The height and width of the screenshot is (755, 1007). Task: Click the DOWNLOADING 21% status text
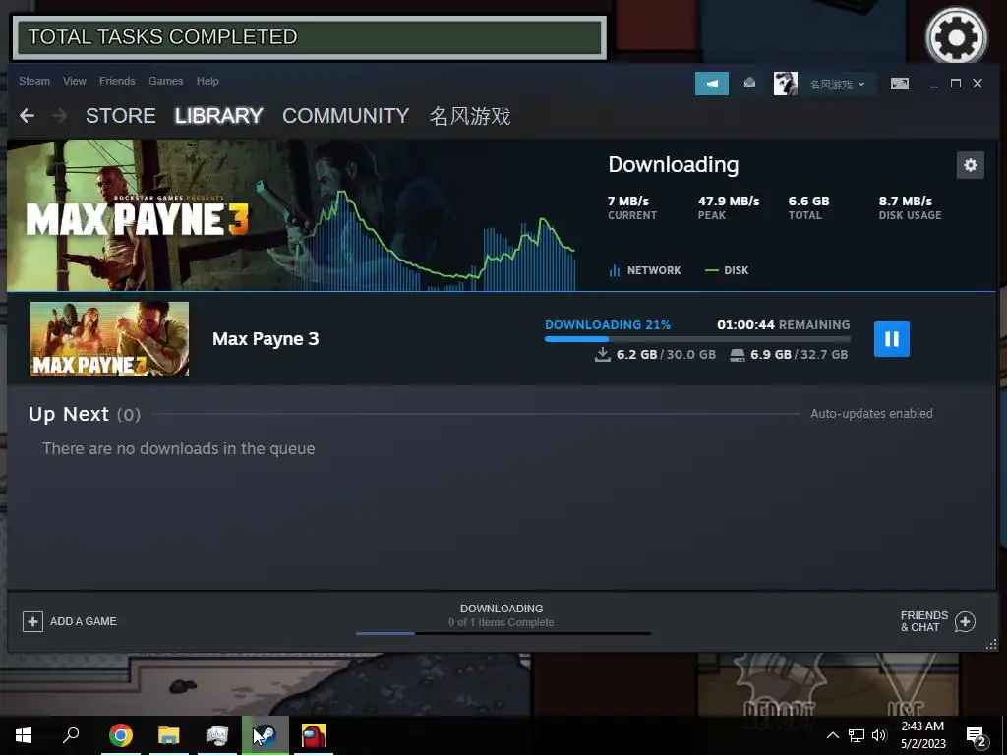tap(608, 324)
